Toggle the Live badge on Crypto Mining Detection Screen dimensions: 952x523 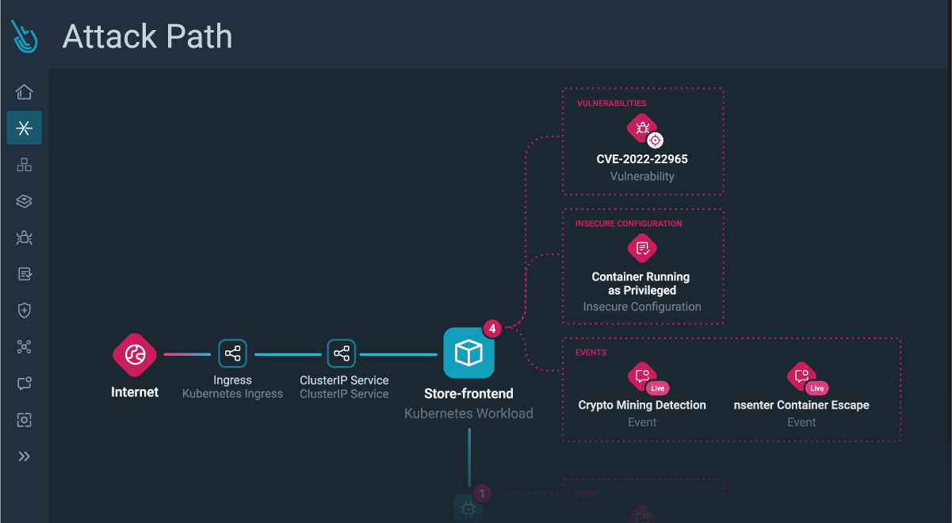click(657, 386)
